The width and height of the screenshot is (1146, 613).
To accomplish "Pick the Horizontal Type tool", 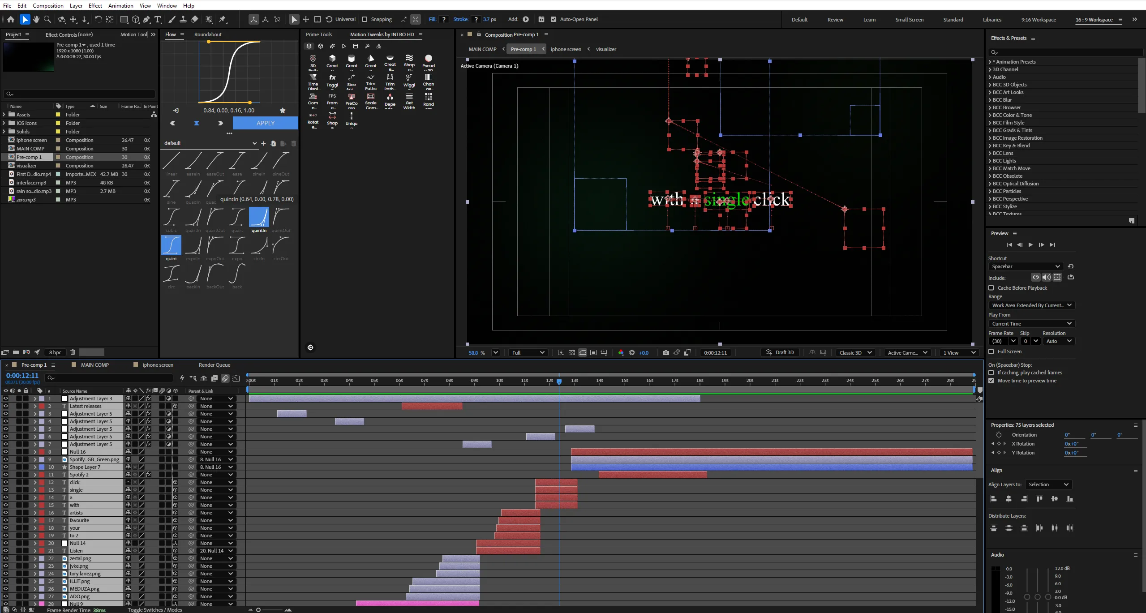I will tap(158, 19).
